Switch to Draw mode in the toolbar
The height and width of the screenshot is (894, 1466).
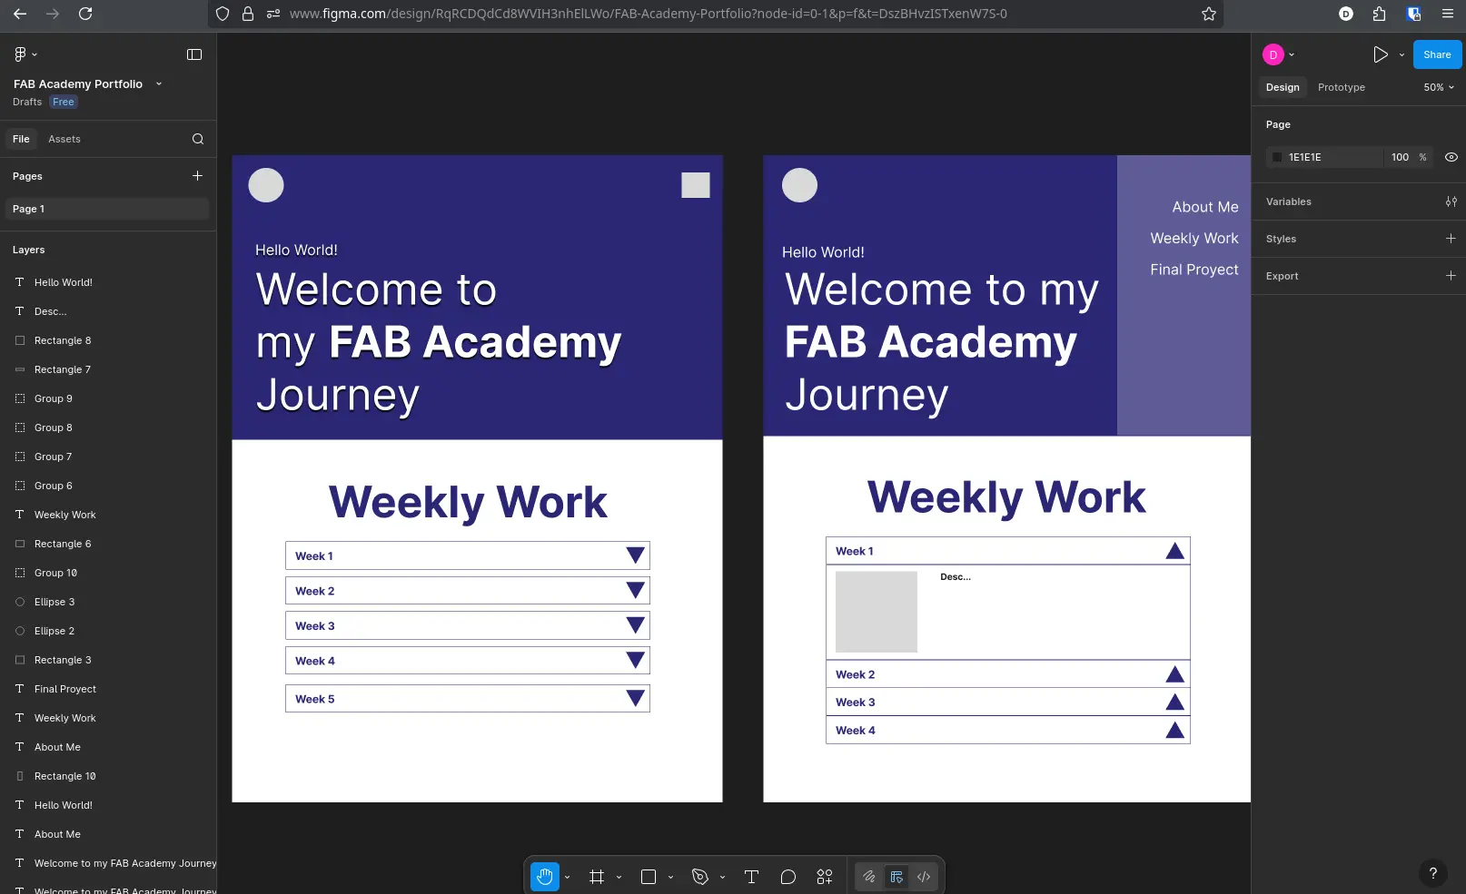click(868, 877)
